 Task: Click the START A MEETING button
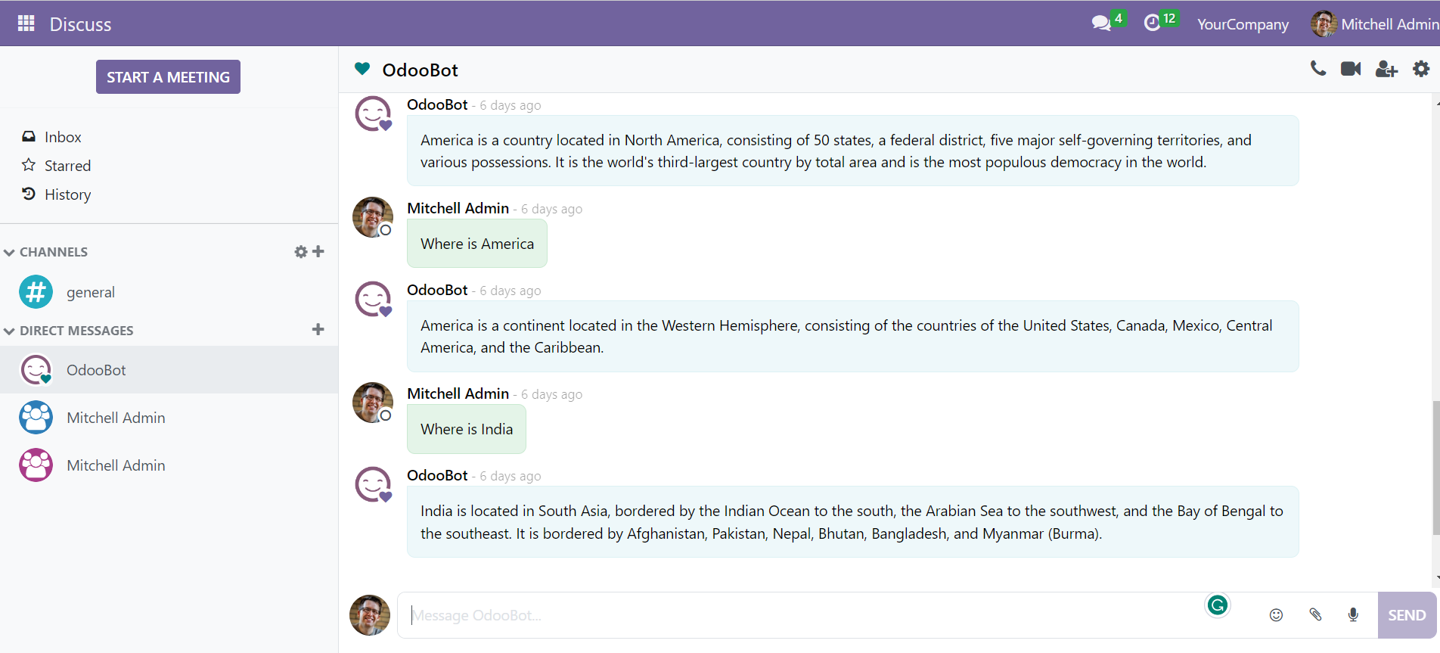[168, 77]
